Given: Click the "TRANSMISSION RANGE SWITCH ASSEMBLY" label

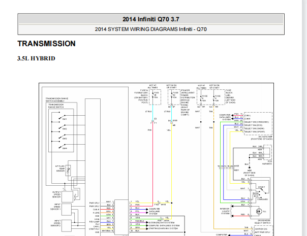Looking at the screenshot, I should click(57, 99).
